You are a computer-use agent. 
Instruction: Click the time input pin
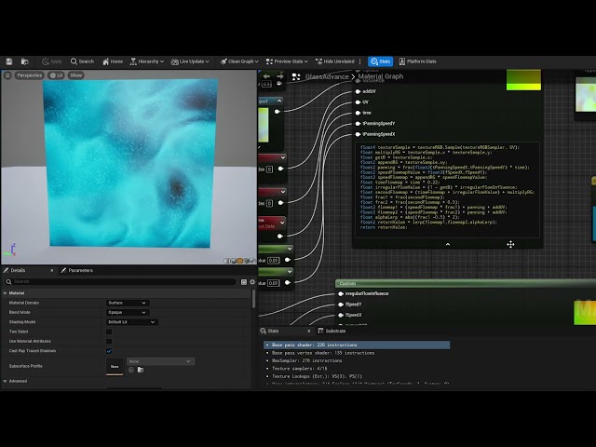pos(358,113)
